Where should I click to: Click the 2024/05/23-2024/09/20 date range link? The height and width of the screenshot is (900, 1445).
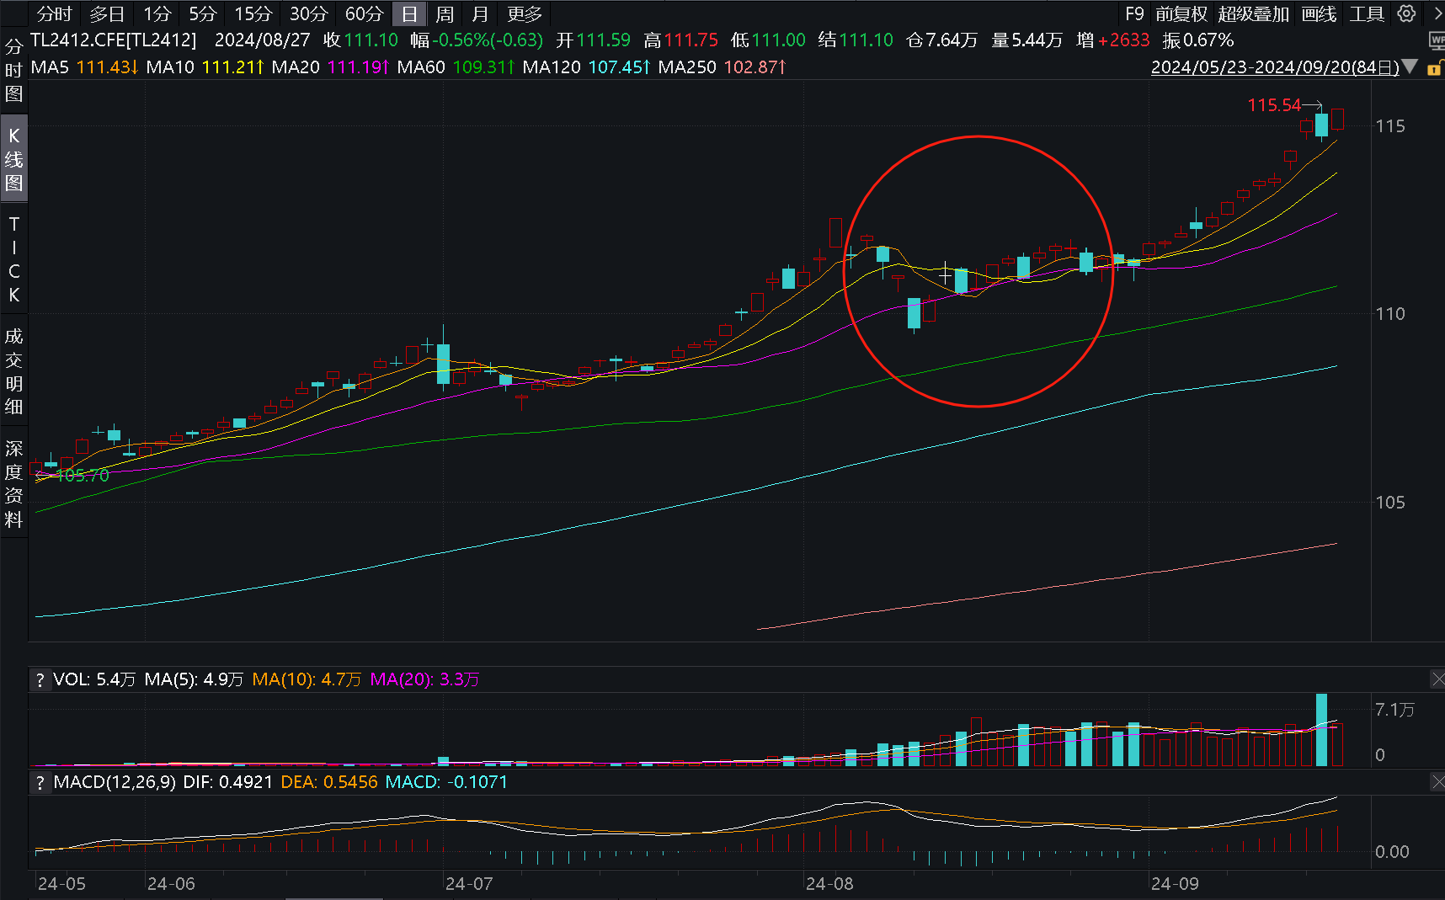1274,67
